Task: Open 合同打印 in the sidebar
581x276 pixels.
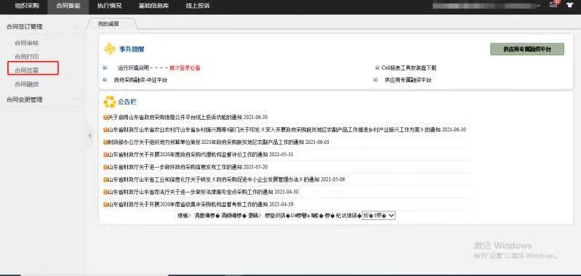Action: click(27, 57)
